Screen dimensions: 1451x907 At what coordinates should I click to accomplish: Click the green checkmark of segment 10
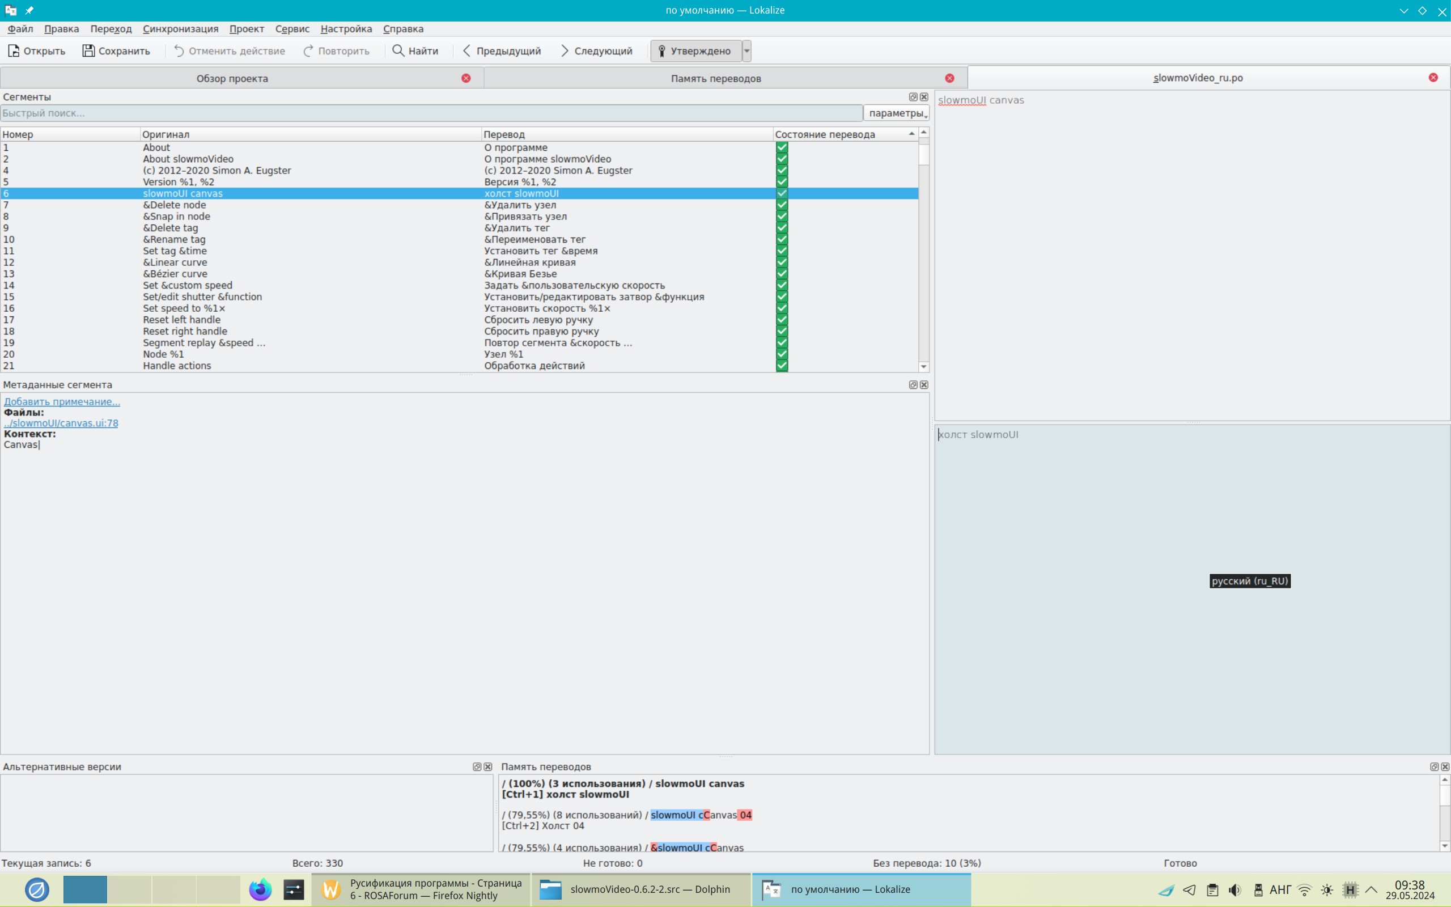(781, 239)
